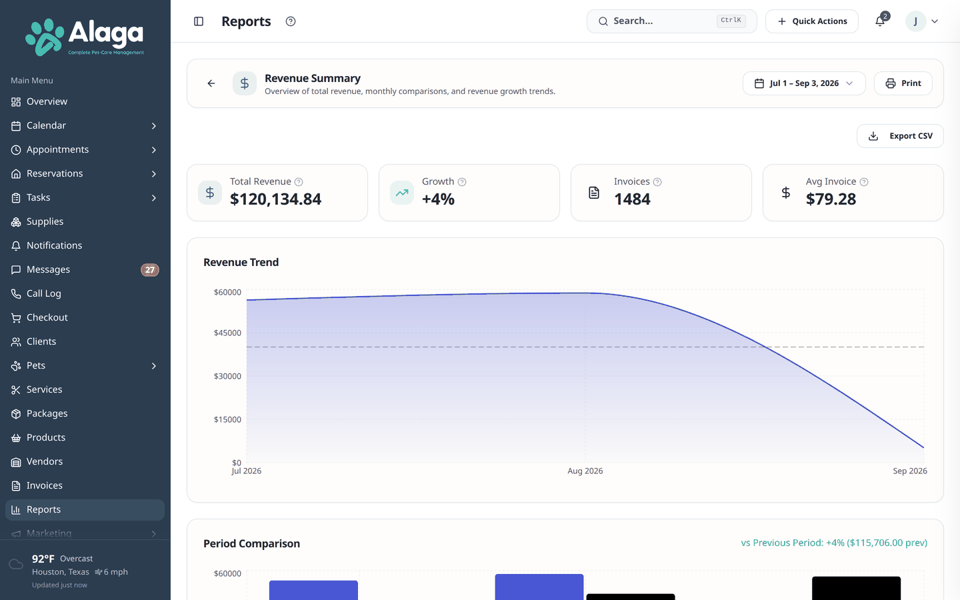Open Messages with 27 unread
The height and width of the screenshot is (600, 960).
[x=85, y=269]
